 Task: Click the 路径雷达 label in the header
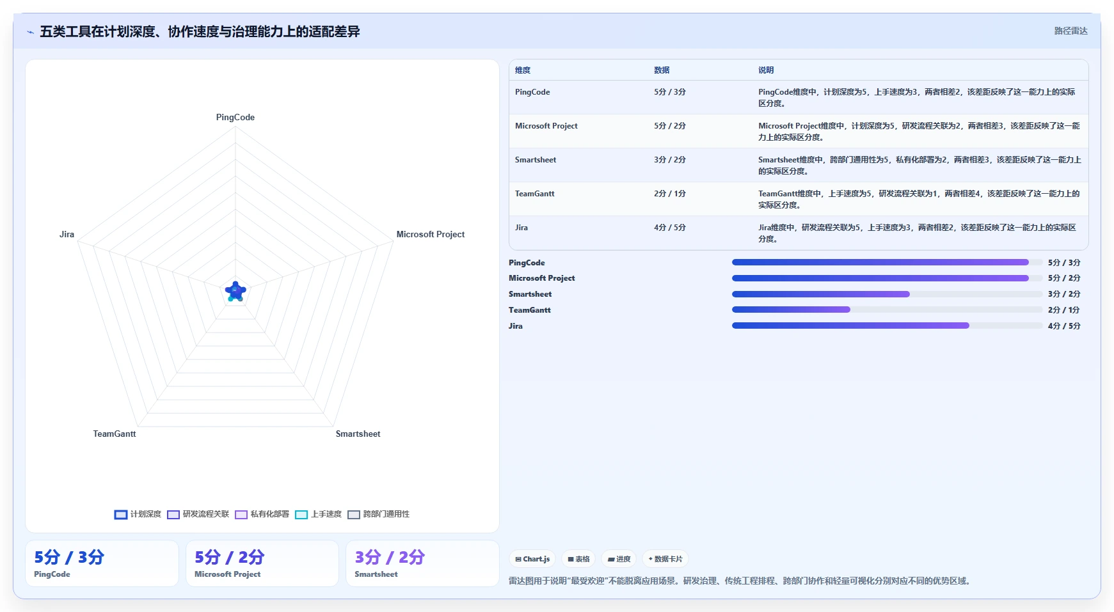coord(1070,31)
